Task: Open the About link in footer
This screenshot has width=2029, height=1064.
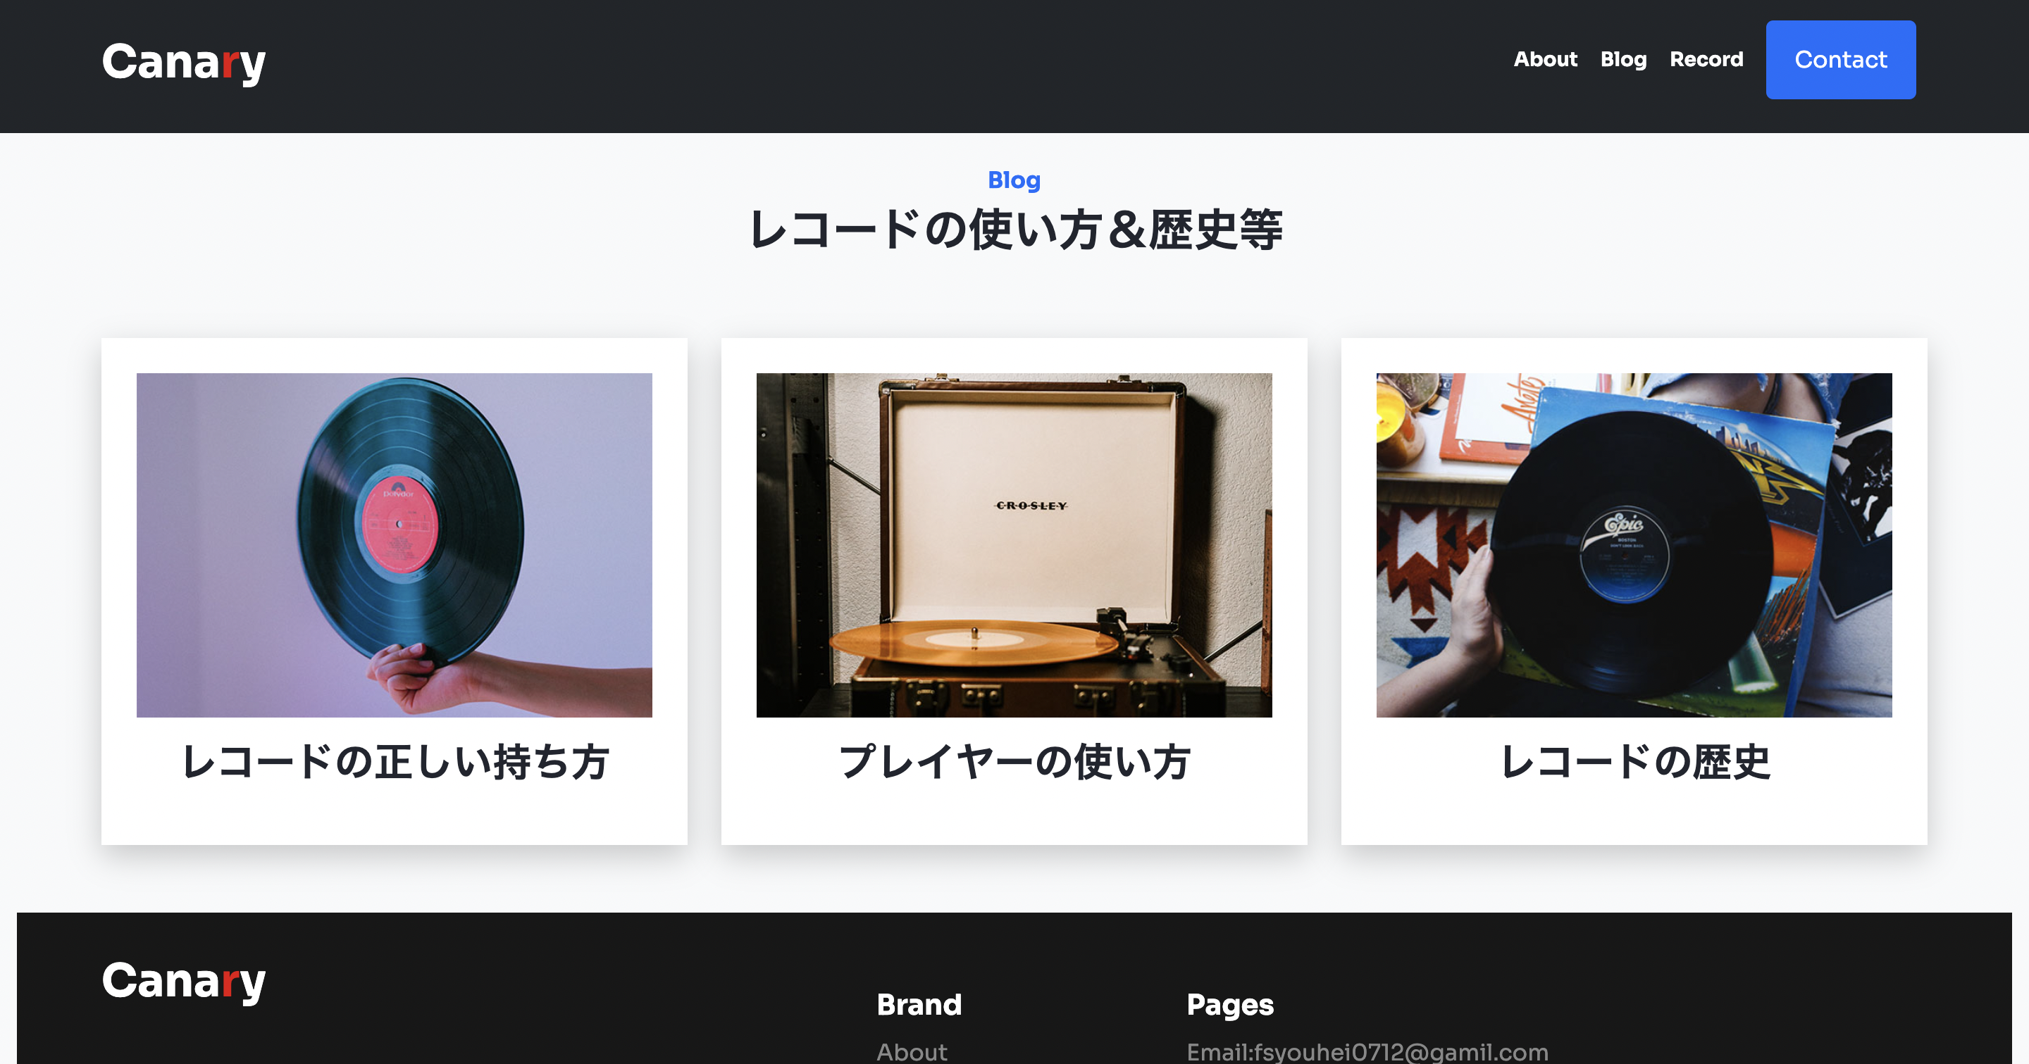Action: (x=912, y=1052)
